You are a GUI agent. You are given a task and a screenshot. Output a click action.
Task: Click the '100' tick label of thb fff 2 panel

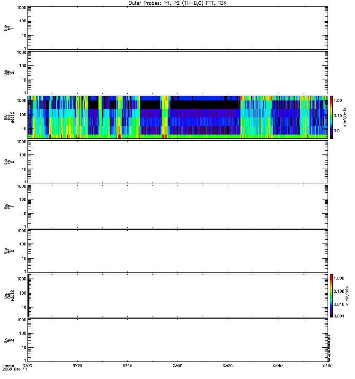pyautogui.click(x=23, y=66)
